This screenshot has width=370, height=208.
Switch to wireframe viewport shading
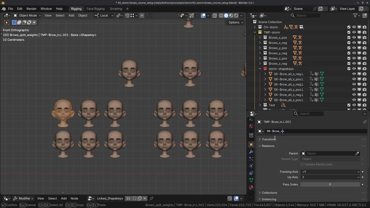221,16
